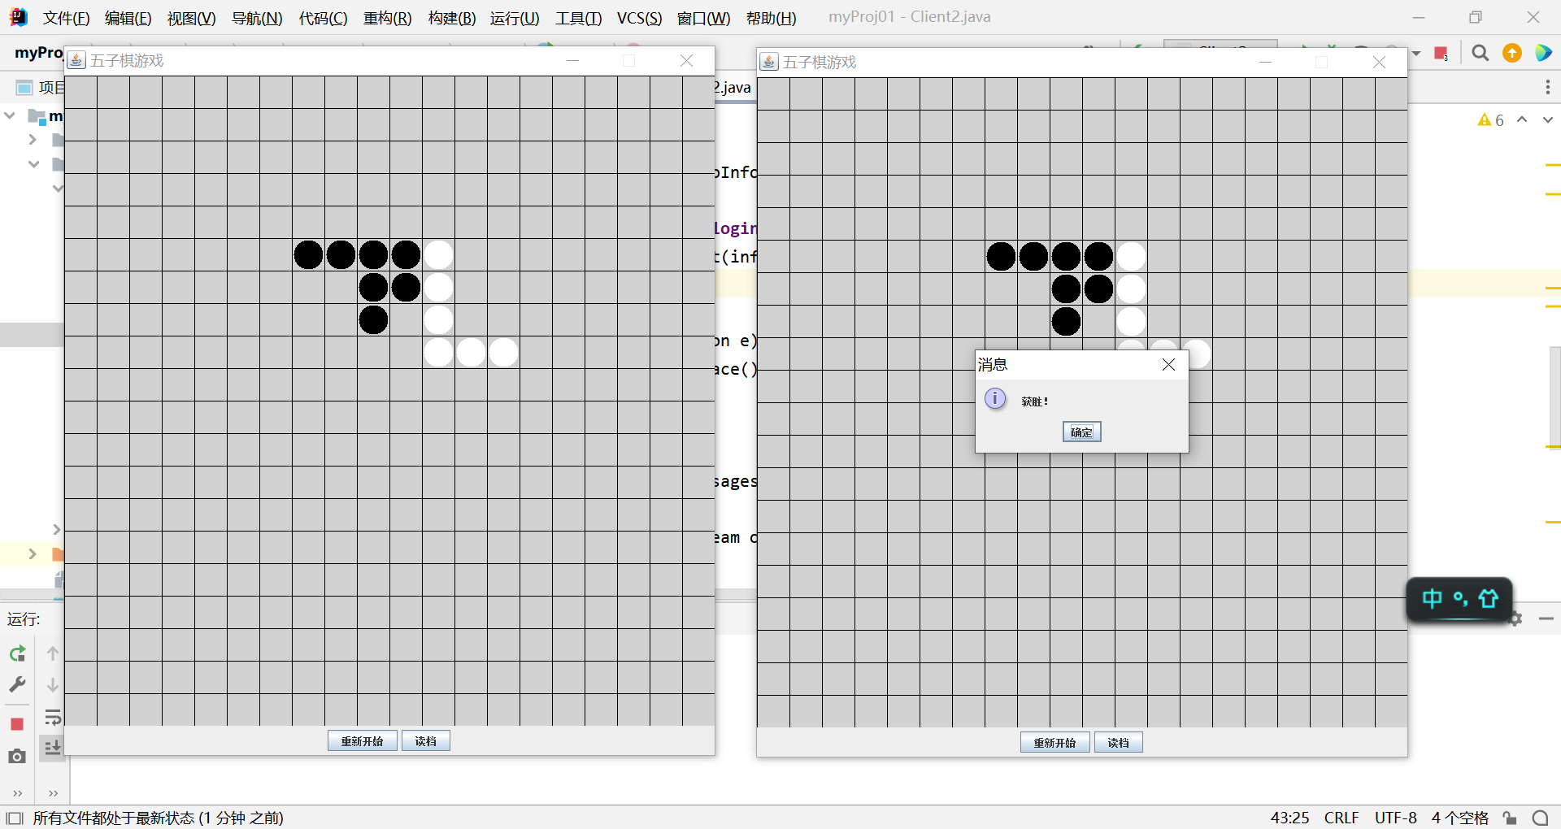The height and width of the screenshot is (829, 1561).
Task: Rerun the program with the green rerun icon
Action: [17, 653]
